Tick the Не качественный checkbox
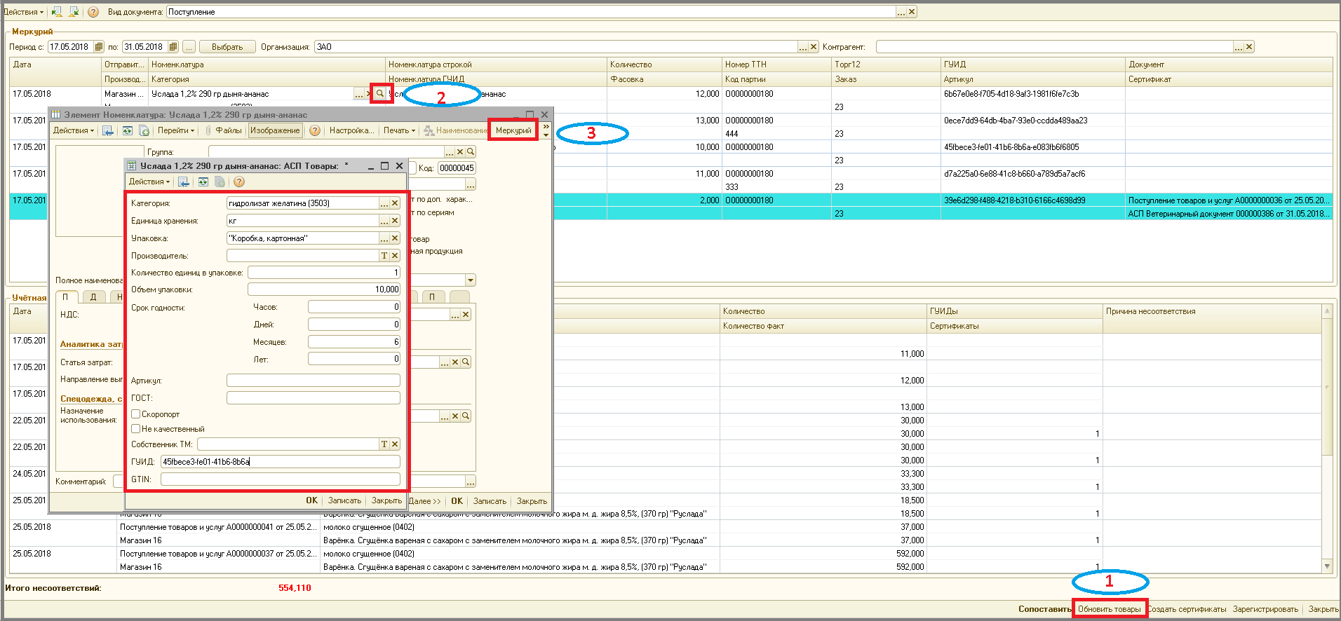 pos(136,429)
